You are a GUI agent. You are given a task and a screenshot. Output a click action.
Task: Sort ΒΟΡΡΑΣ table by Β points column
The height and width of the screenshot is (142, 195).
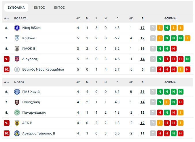tap(142, 19)
